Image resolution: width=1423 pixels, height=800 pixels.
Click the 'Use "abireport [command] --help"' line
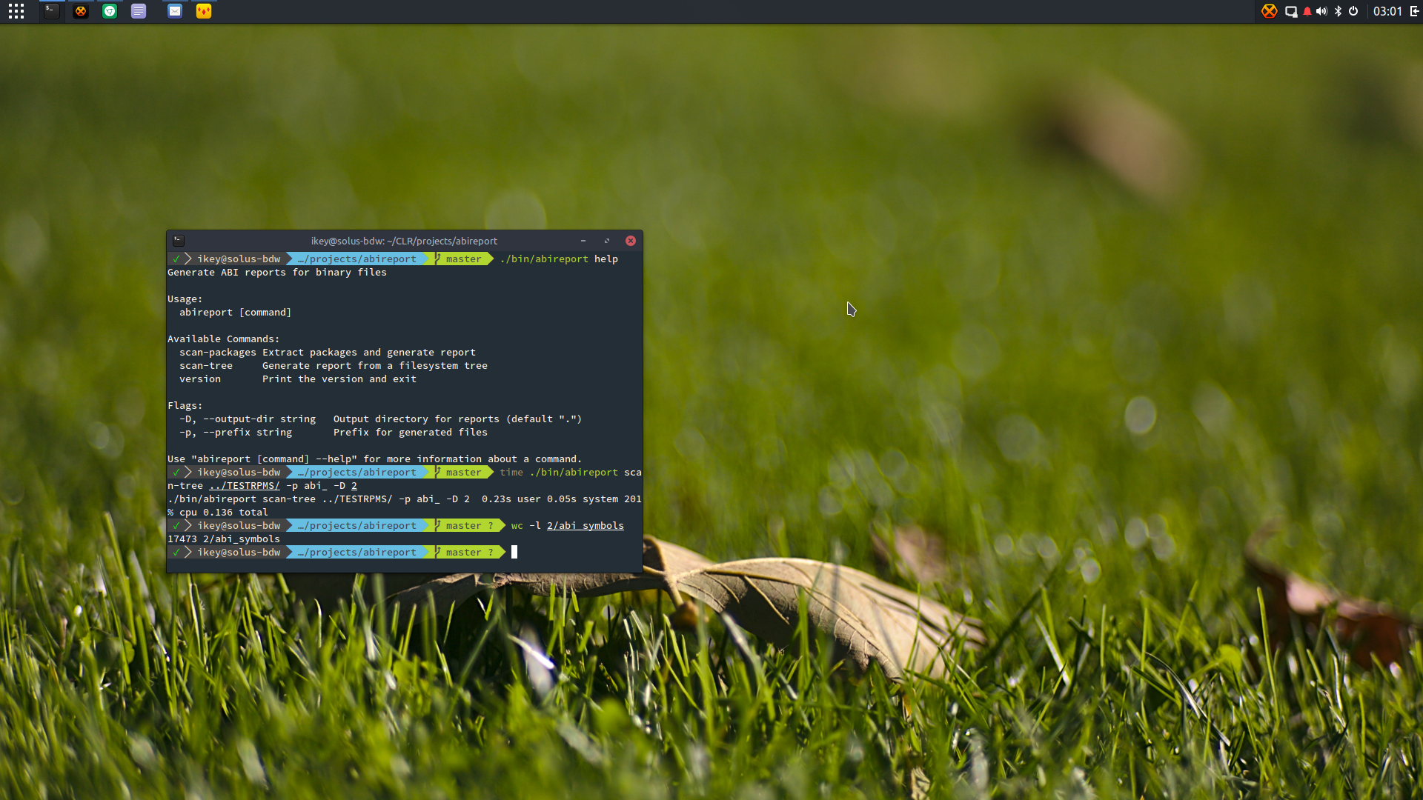pos(375,459)
